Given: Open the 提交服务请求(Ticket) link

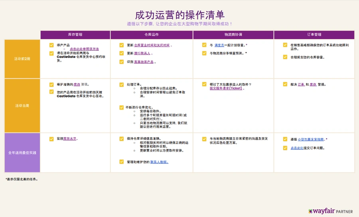Looking at the screenshot, I should 226,89.
